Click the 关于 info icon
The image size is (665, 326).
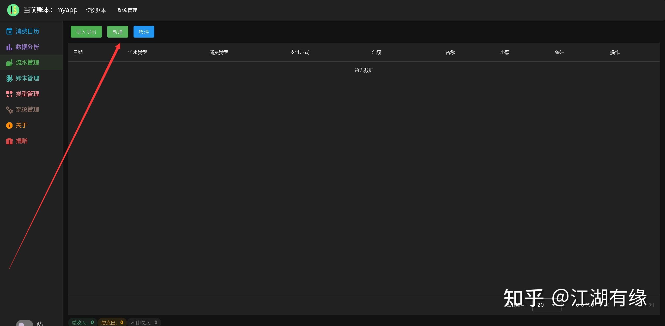(9, 125)
